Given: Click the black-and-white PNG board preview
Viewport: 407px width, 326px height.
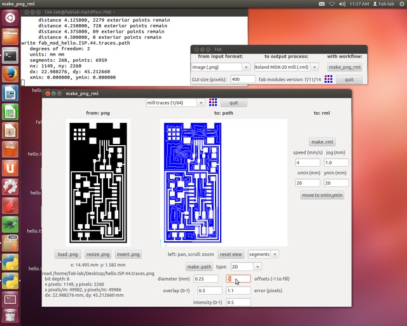Looking at the screenshot, I should [98, 183].
